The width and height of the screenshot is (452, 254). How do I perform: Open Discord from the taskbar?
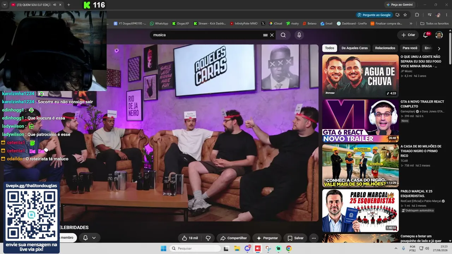pyautogui.click(x=247, y=248)
